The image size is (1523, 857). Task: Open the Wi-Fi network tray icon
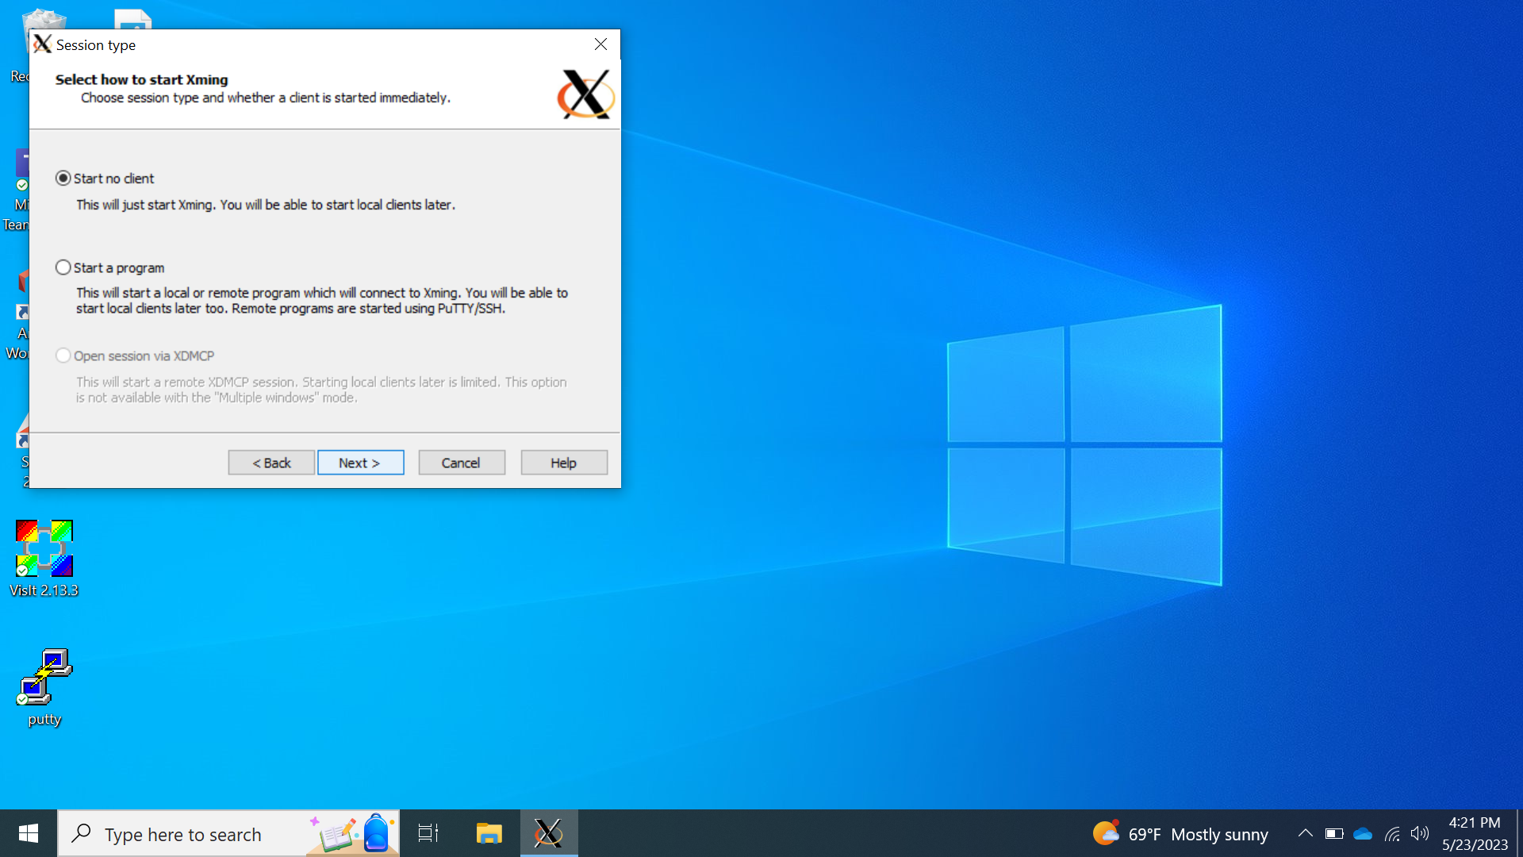pos(1392,834)
